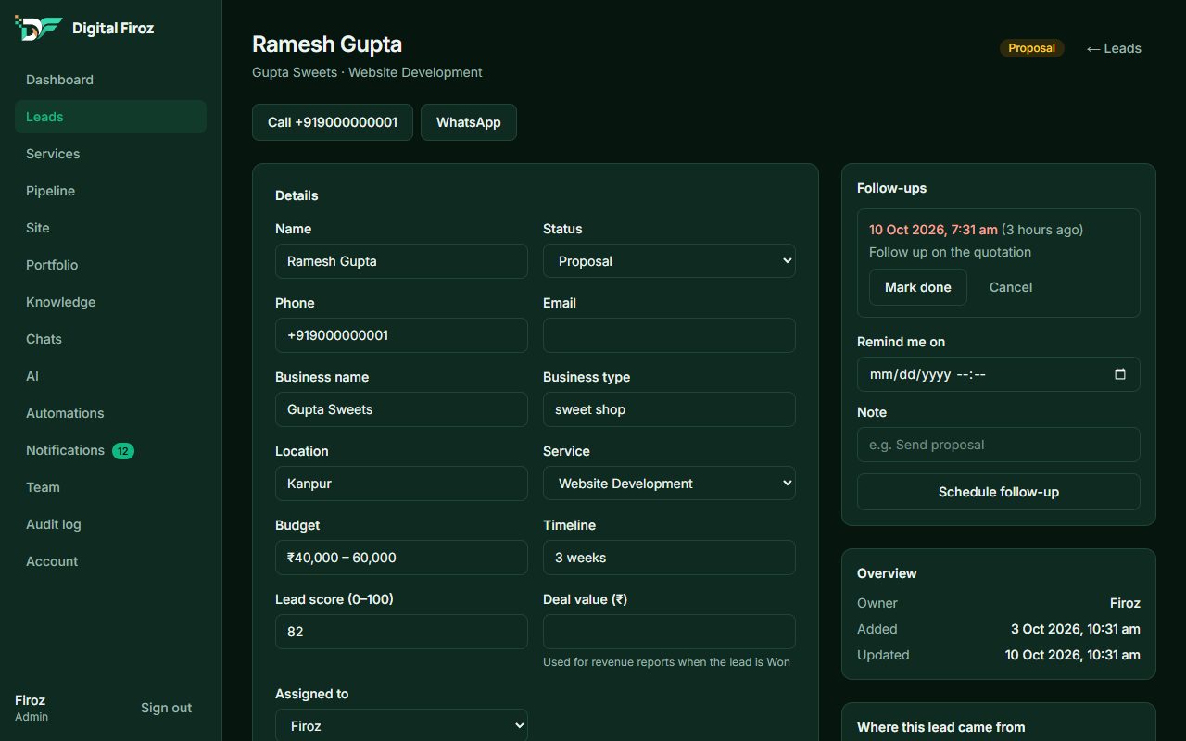Open the Site page in the sidebar

coord(110,228)
